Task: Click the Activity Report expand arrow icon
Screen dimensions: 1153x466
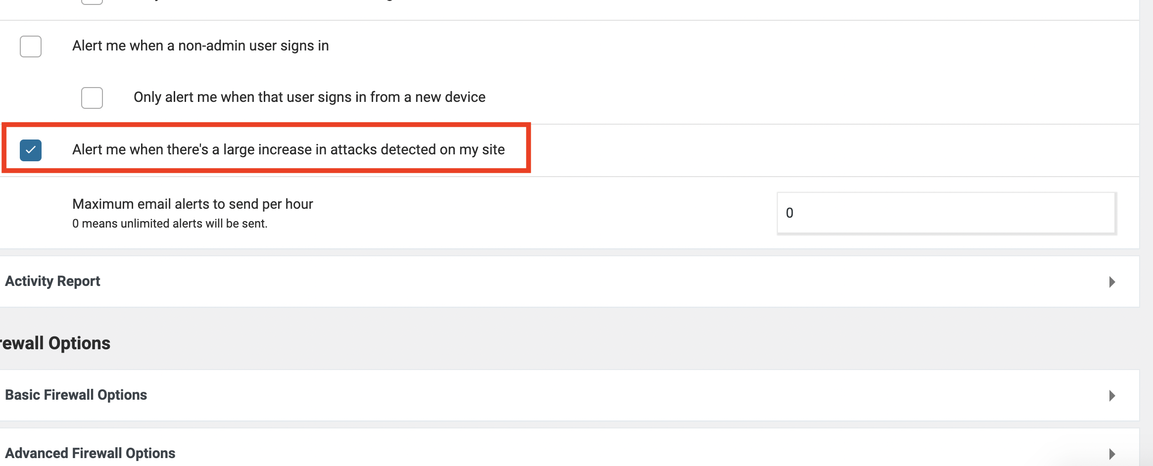Action: tap(1112, 282)
